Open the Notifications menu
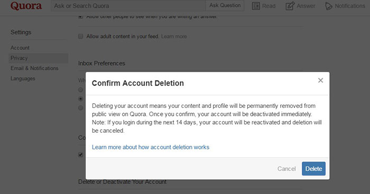The image size is (370, 194). 345,6
